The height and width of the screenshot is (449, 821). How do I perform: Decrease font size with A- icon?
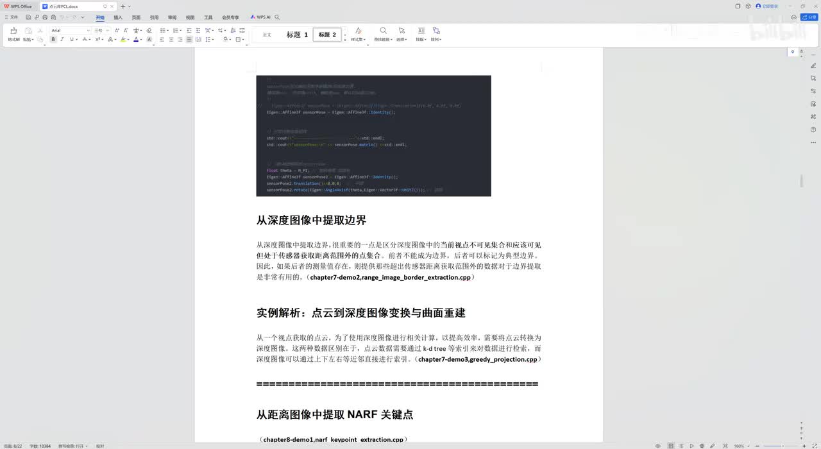(x=125, y=30)
